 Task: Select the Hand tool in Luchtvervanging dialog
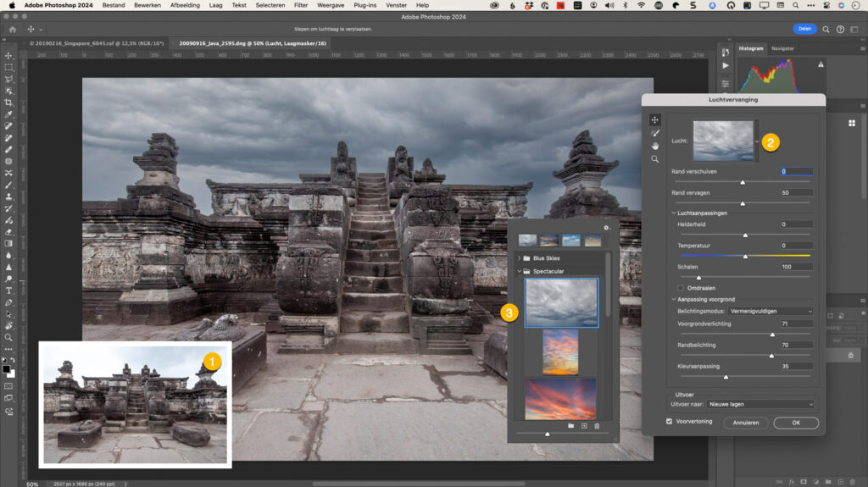(655, 146)
